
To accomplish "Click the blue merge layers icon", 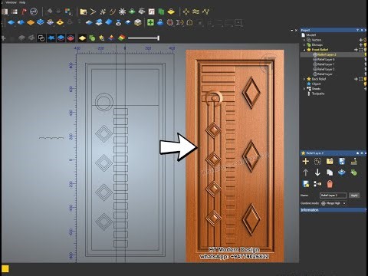I will [342, 172].
